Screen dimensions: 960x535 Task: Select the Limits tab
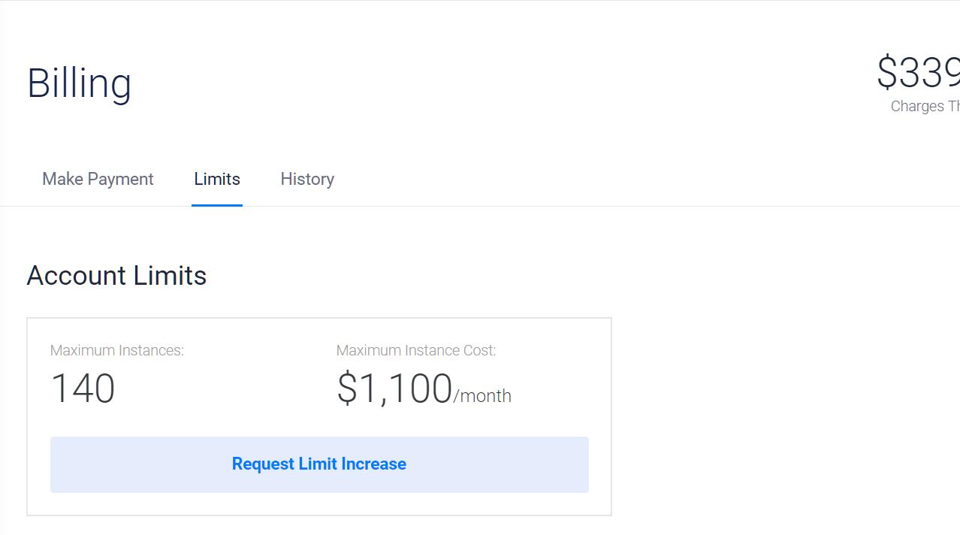click(x=217, y=179)
